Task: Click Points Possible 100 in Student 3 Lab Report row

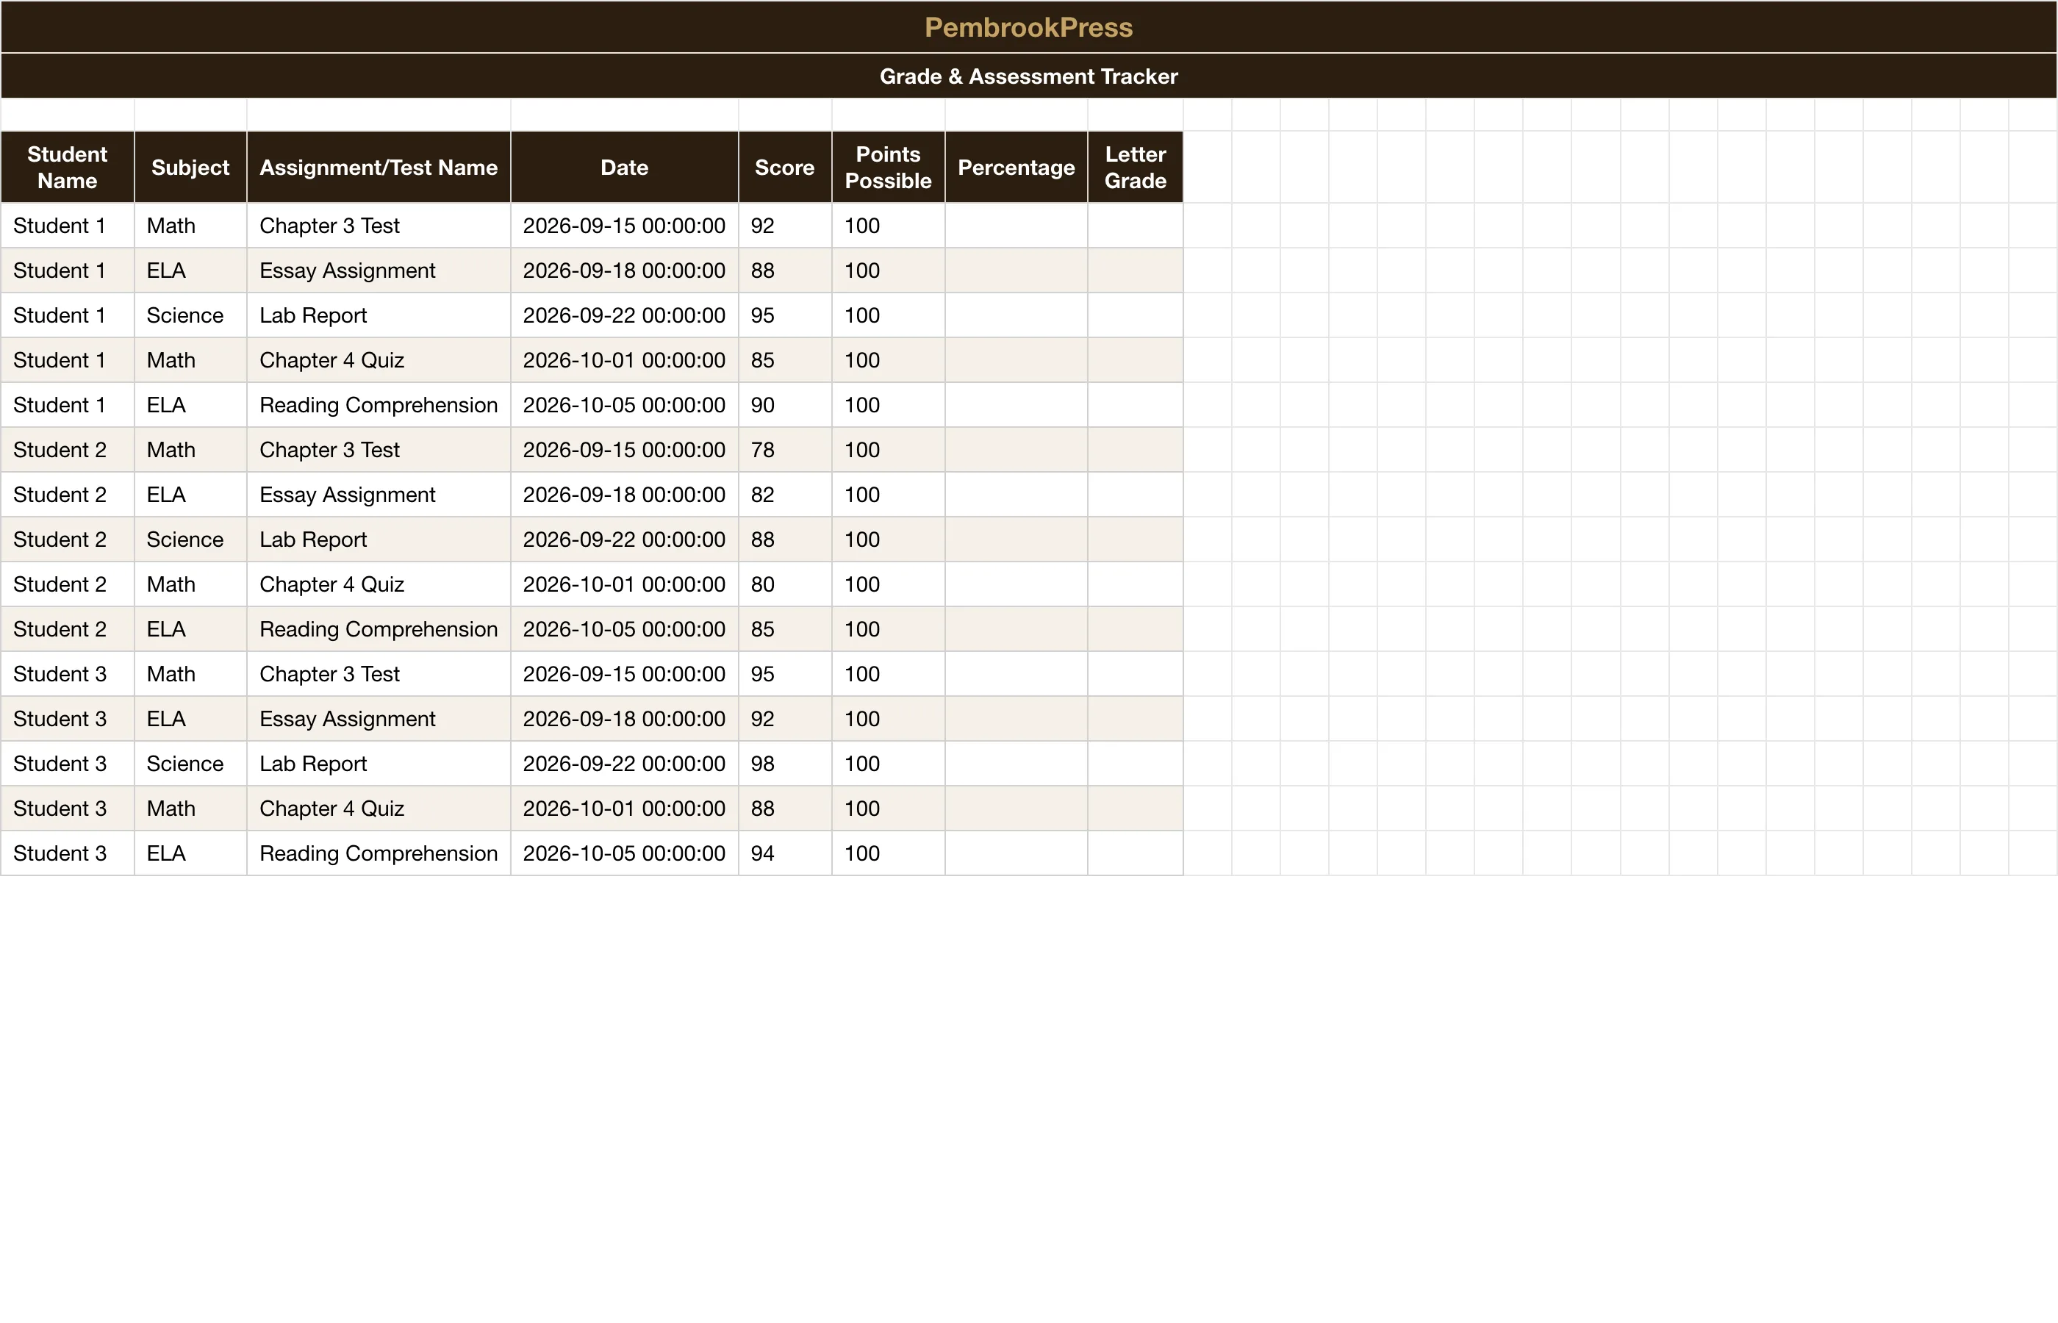Action: pyautogui.click(x=888, y=764)
